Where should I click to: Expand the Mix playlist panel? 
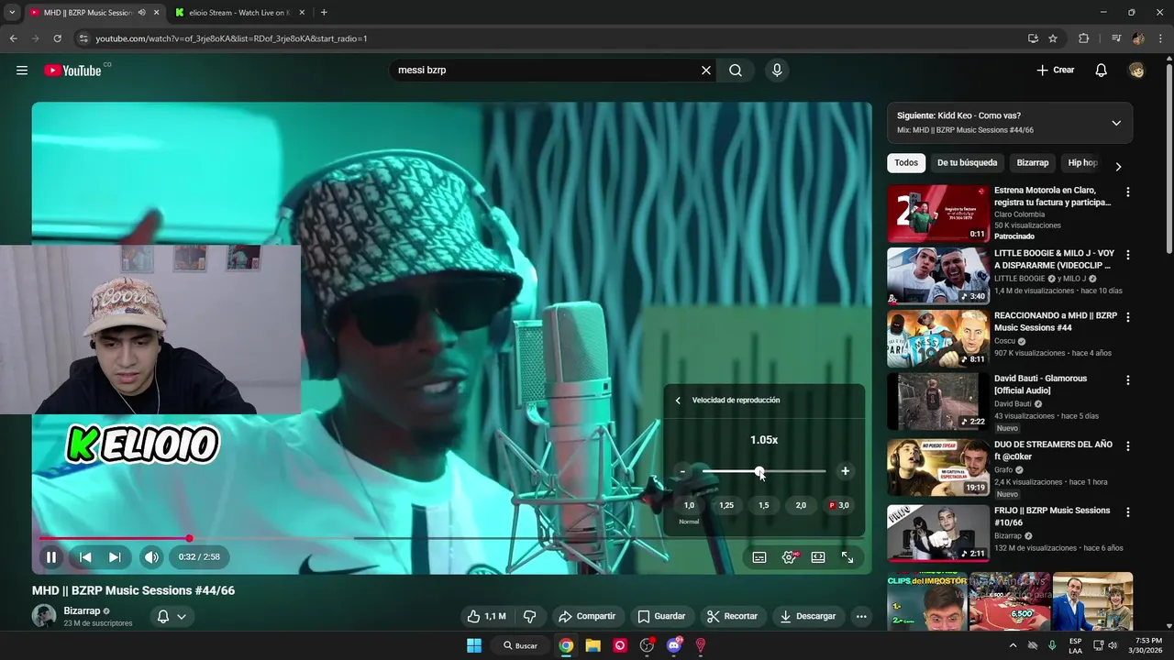click(x=1116, y=123)
